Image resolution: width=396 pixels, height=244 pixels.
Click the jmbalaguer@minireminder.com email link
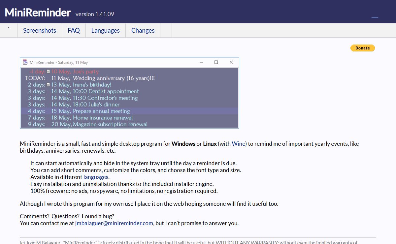point(114,223)
